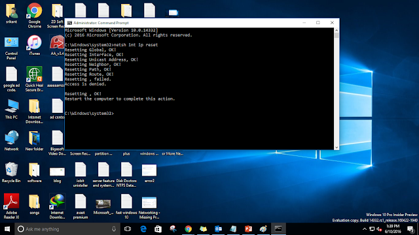Viewport: 419px width, 235px height.
Task: Show hidden system tray icons
Action: (x=365, y=229)
